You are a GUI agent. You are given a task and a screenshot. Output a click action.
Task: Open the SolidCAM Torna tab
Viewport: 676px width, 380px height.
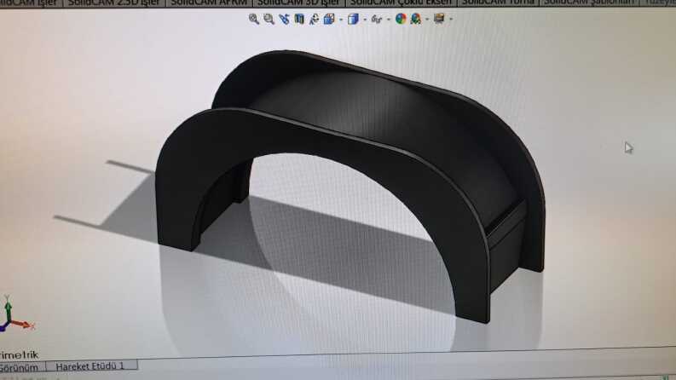(x=498, y=3)
